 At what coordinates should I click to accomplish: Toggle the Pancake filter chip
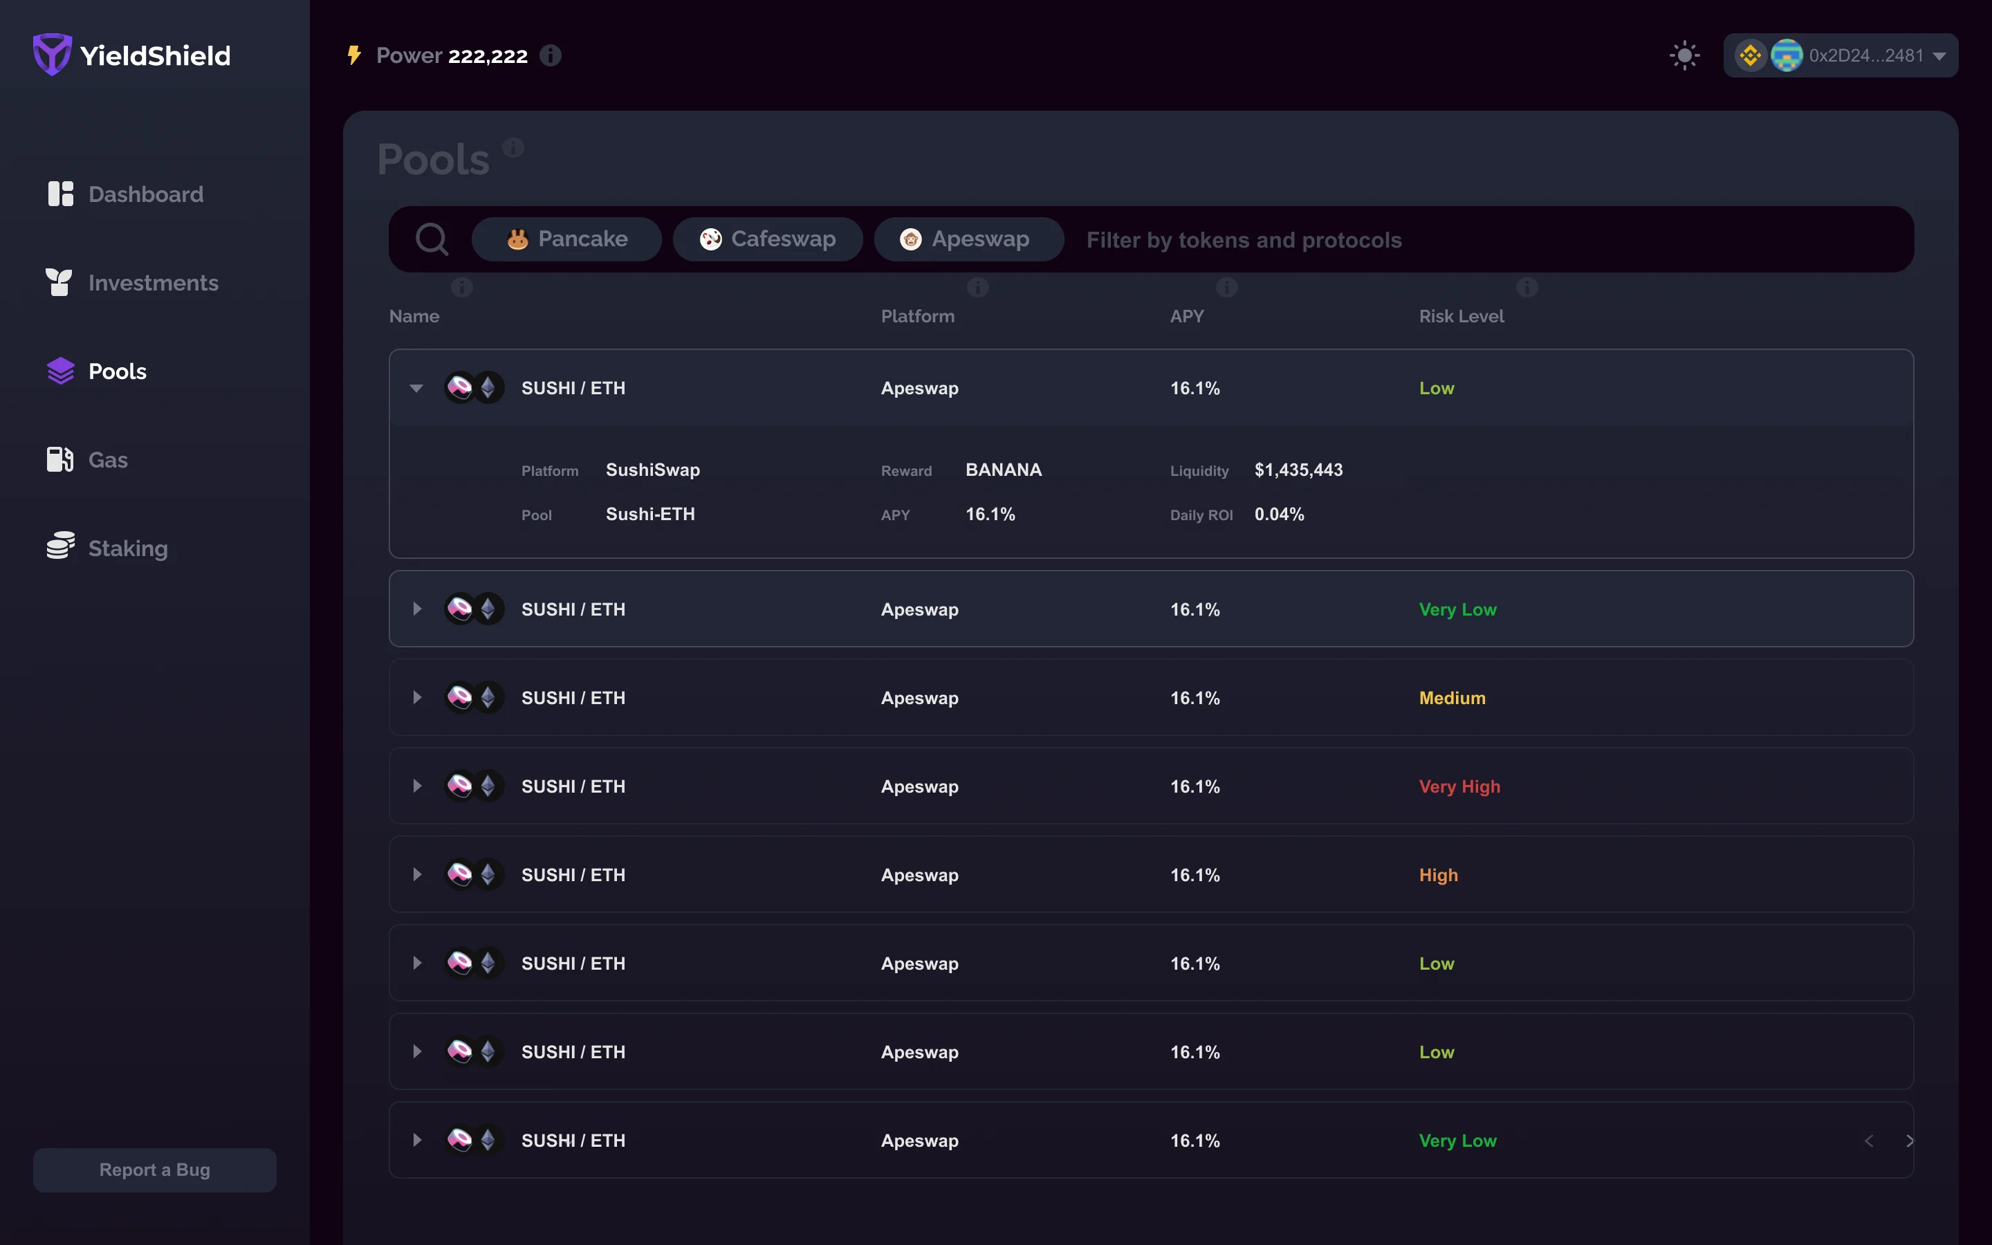point(566,239)
